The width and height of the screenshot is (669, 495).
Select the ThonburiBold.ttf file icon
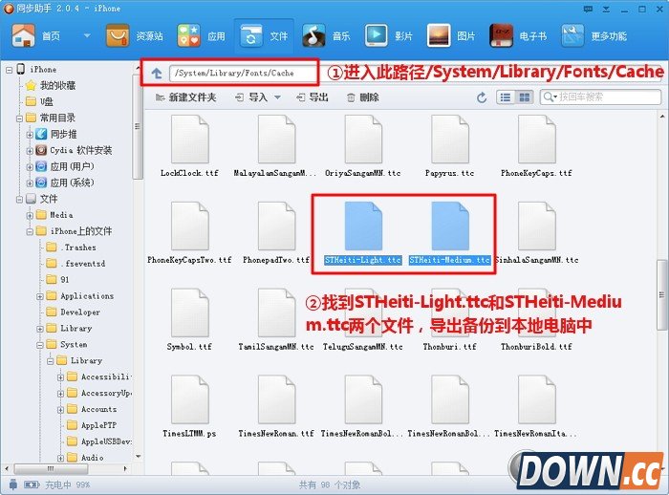point(537,312)
